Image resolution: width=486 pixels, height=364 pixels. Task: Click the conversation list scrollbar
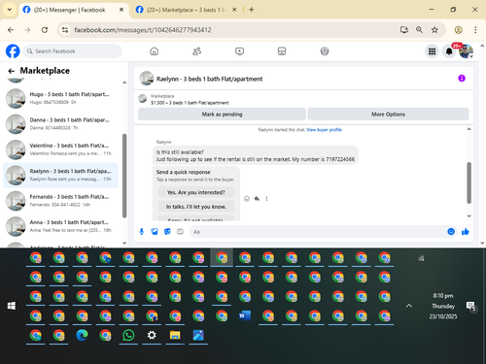(x=124, y=176)
